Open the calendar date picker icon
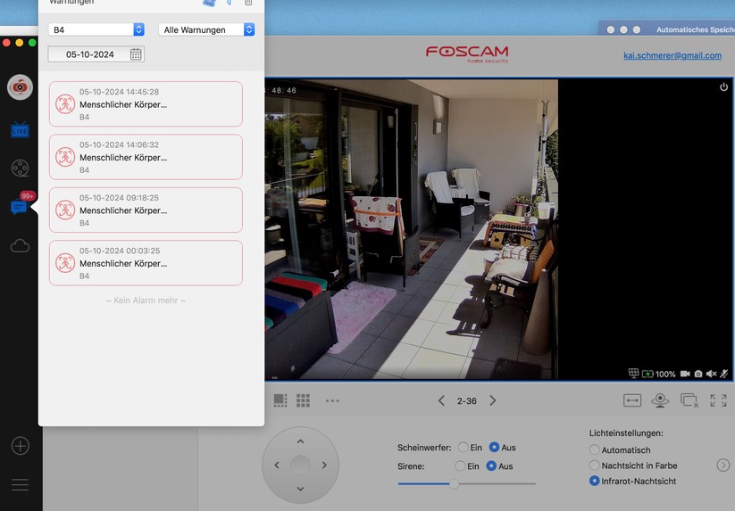Viewport: 735px width, 511px height. click(136, 54)
